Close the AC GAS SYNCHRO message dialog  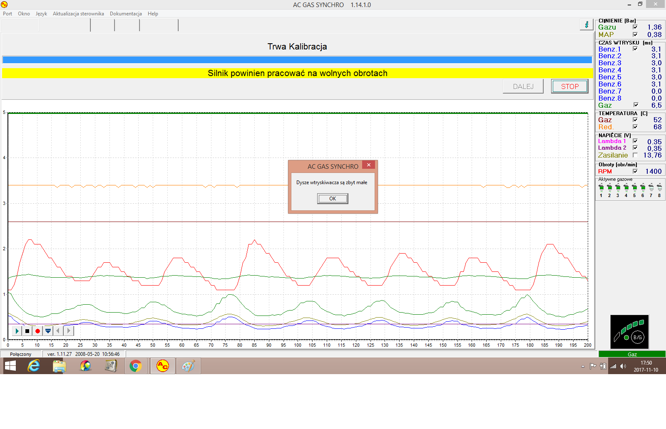pos(369,165)
